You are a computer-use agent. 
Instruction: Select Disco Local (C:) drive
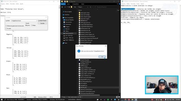point(69,33)
